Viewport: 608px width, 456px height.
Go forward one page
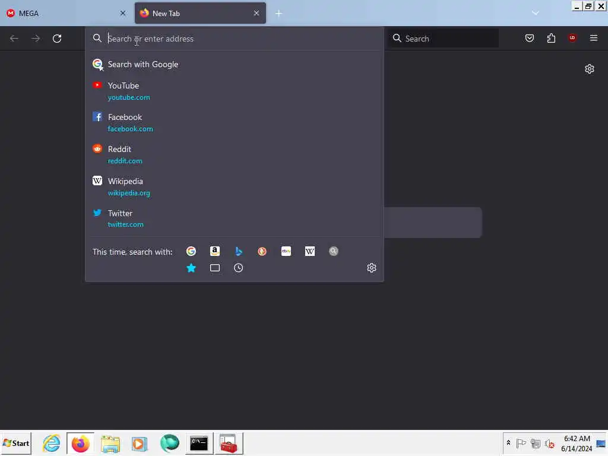tap(36, 39)
